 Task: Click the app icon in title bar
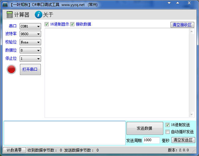[5, 5]
